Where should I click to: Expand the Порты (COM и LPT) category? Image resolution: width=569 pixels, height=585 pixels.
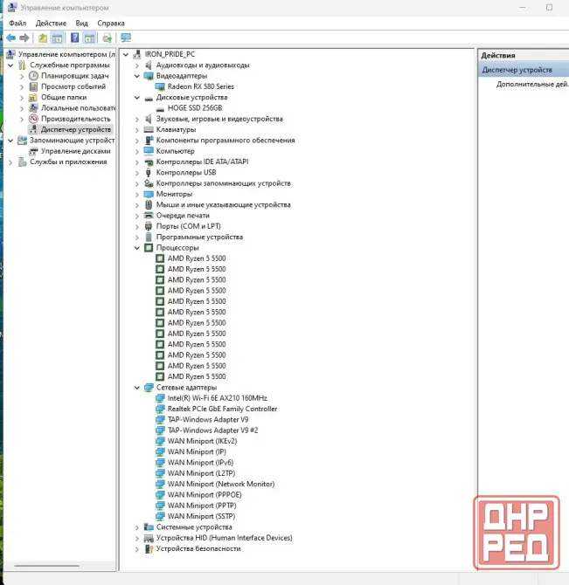pyautogui.click(x=137, y=226)
